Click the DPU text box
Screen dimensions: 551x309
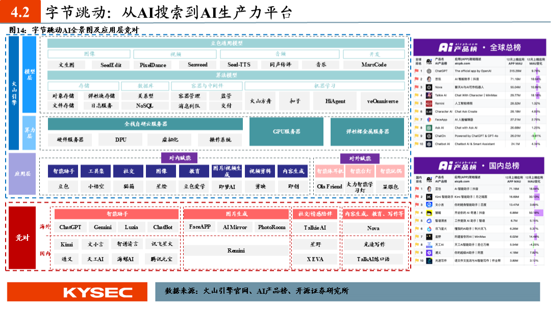(x=120, y=139)
